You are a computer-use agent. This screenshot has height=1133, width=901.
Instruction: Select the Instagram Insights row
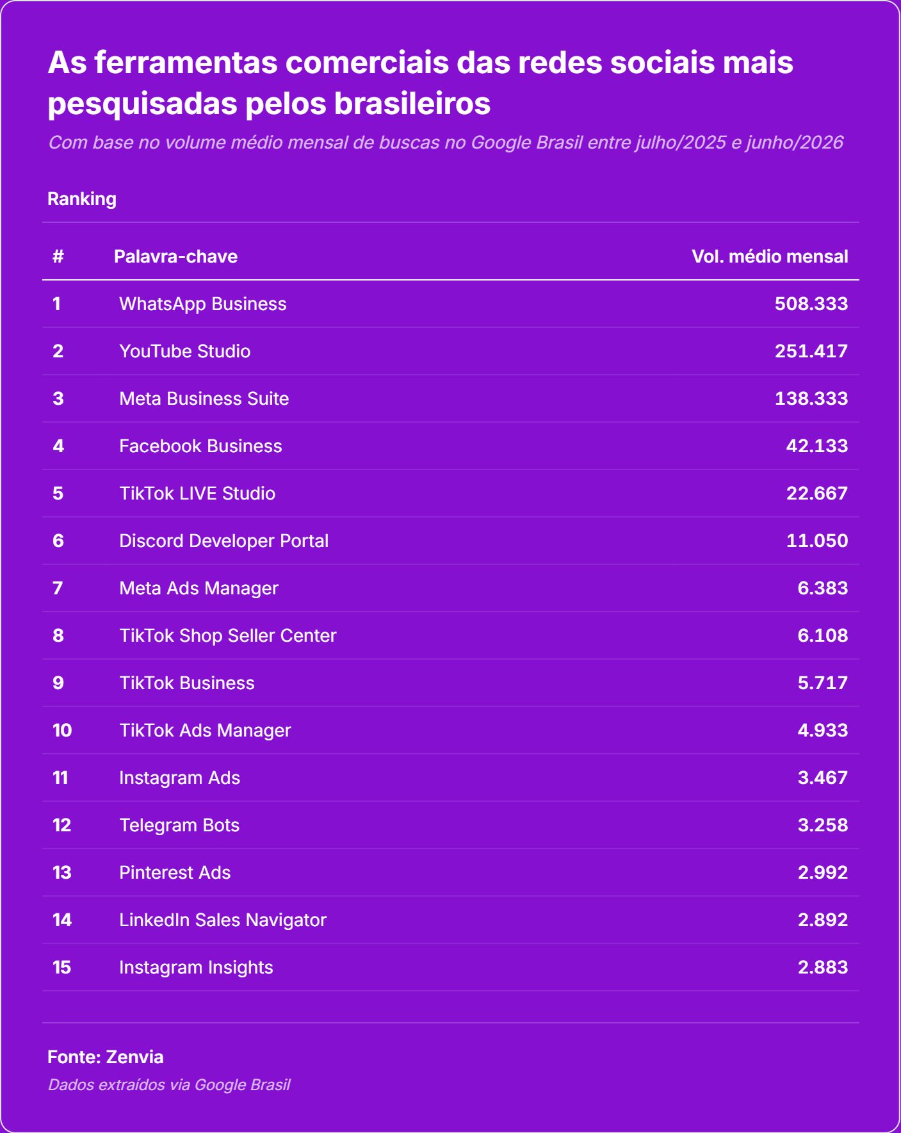click(x=451, y=968)
